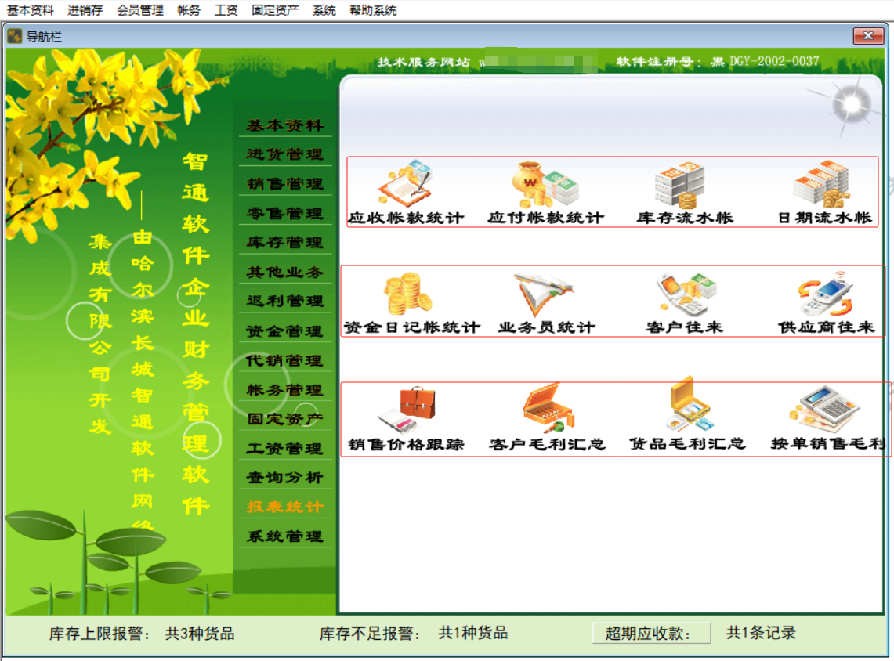Click the 超期应收款 button

651,633
